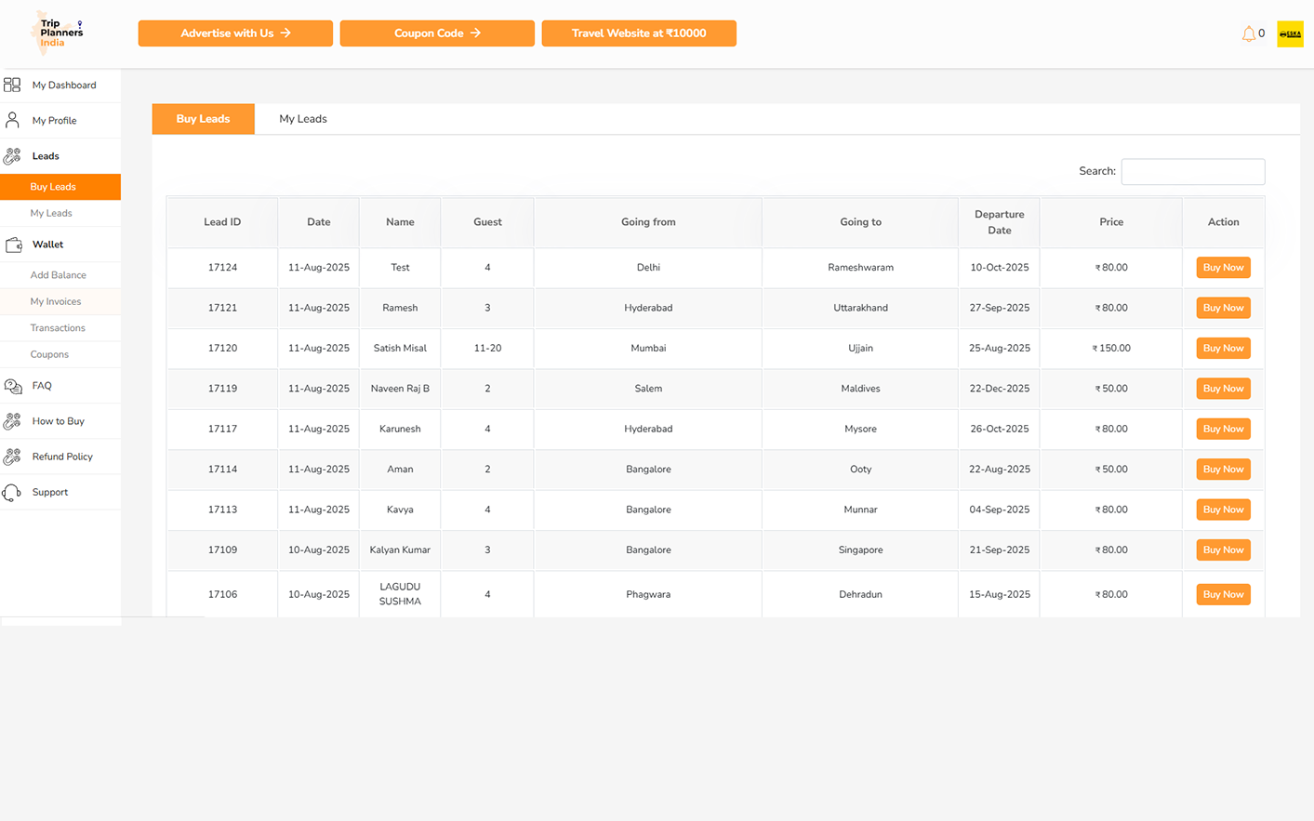Focus the Search input field
The image size is (1314, 821).
1192,172
